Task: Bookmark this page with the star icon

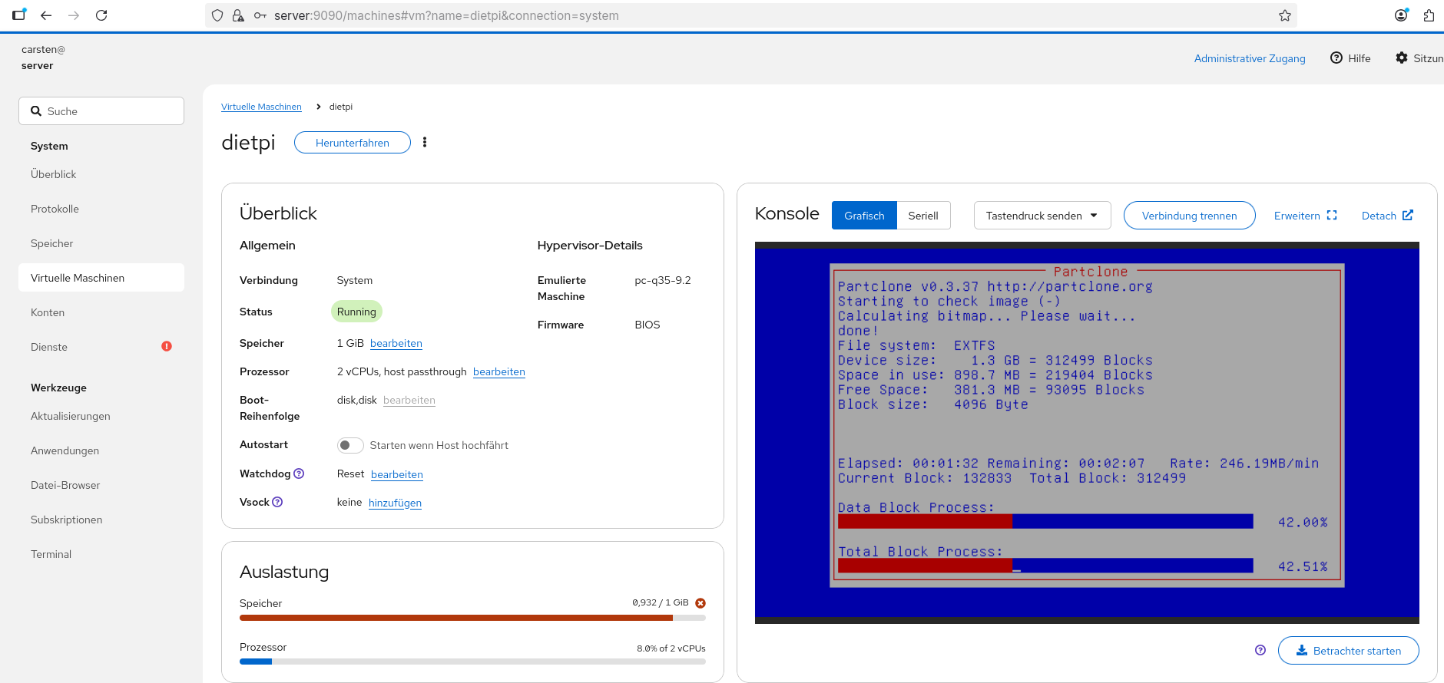Action: pos(1284,15)
